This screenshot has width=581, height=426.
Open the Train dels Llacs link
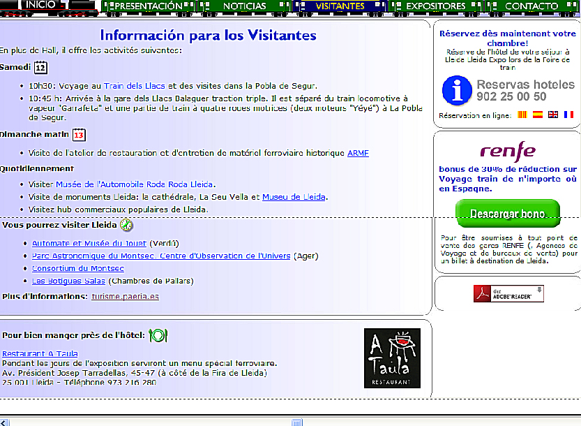[134, 86]
